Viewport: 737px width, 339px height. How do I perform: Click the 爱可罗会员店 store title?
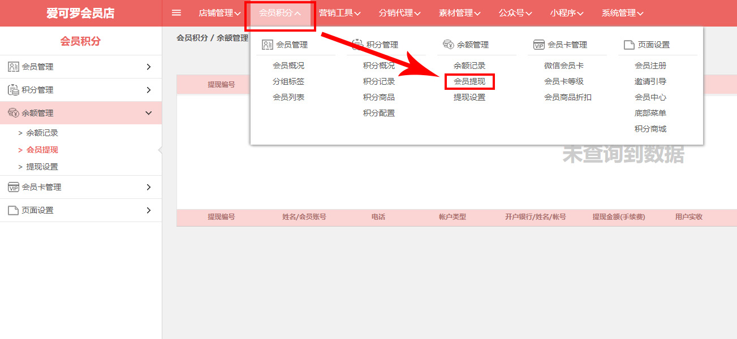(80, 13)
